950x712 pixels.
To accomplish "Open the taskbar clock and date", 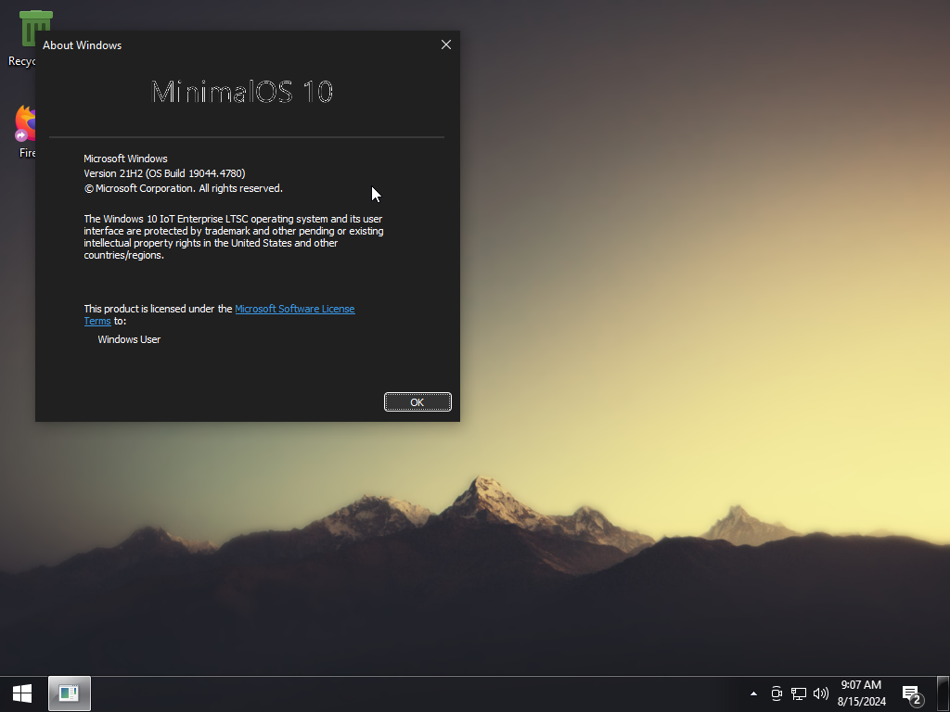I will (861, 693).
